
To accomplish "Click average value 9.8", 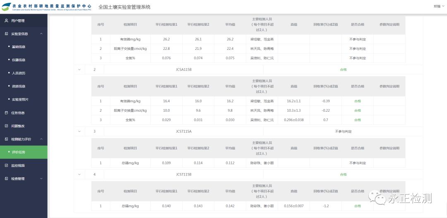I will click(x=230, y=110).
